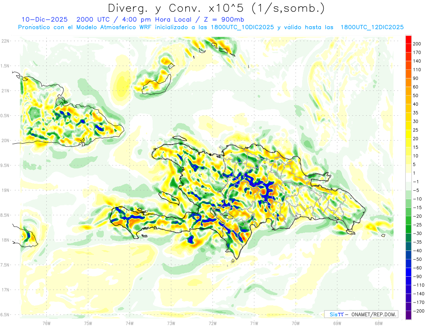Click the colorbar label '-40'
The height and width of the screenshot is (328, 425).
point(418,251)
